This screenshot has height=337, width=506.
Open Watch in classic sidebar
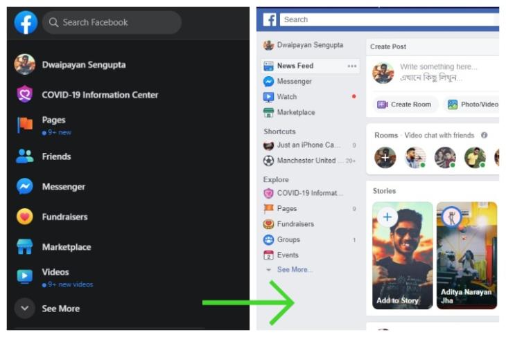(280, 97)
